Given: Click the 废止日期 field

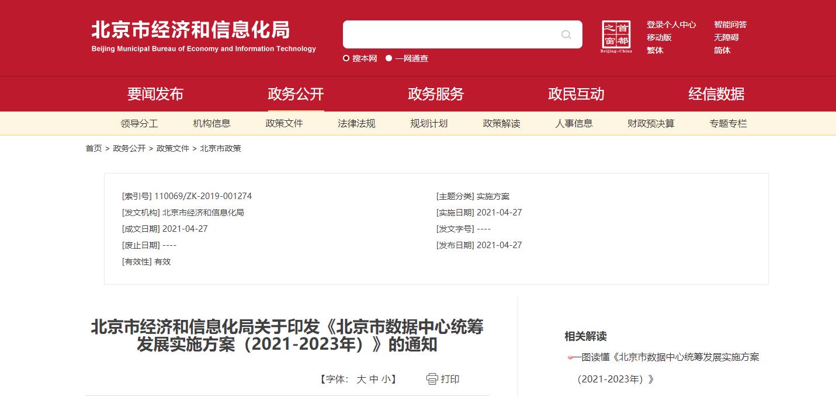Looking at the screenshot, I should coord(149,245).
